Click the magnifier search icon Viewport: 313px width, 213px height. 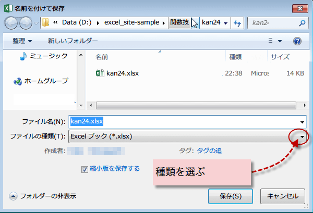pyautogui.click(x=302, y=23)
